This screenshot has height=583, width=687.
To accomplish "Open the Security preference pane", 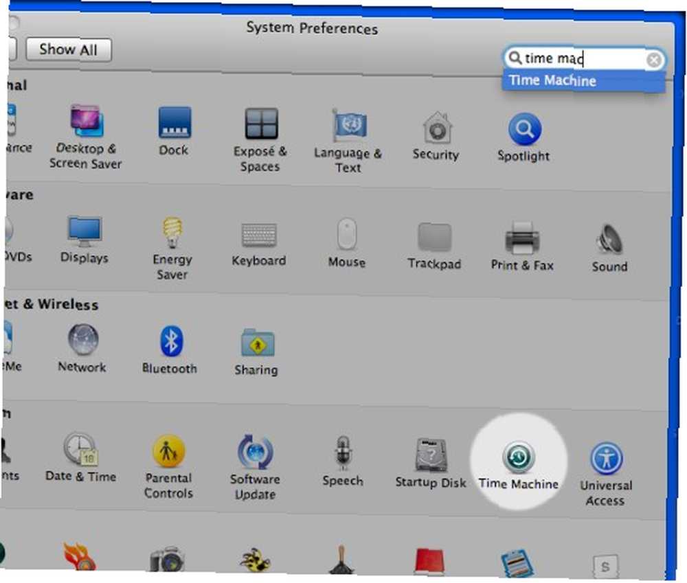I will [x=436, y=136].
